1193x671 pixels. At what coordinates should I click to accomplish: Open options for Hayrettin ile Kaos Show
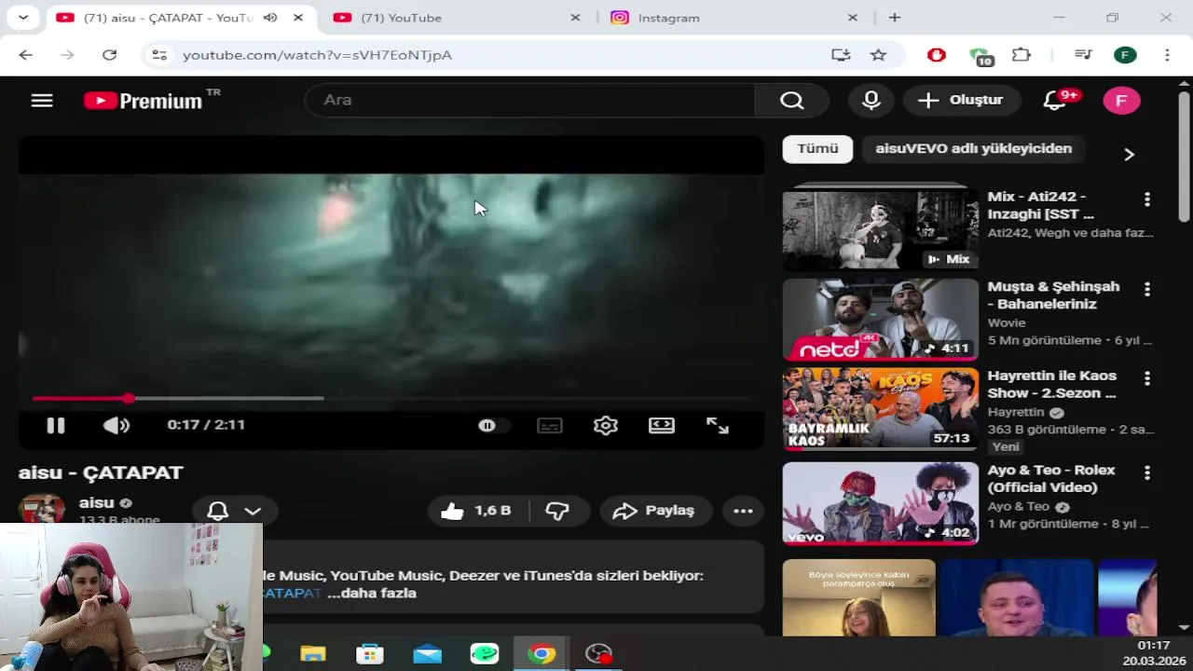(1147, 378)
